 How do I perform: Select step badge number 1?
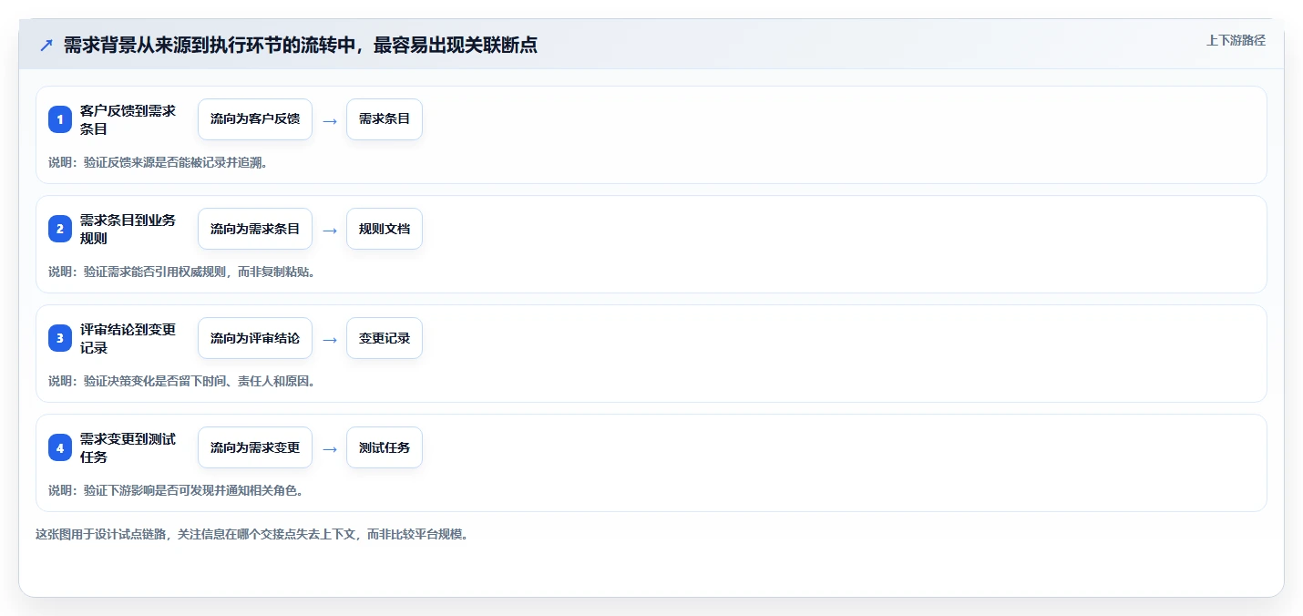coord(60,119)
